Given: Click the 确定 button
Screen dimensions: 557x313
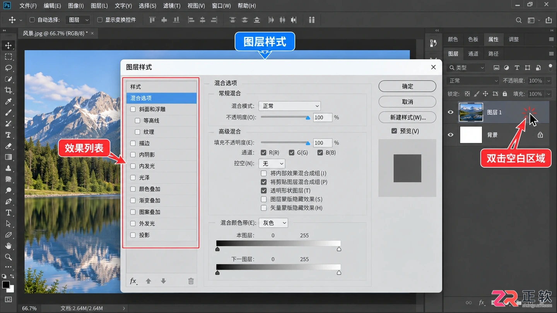Looking at the screenshot, I should pyautogui.click(x=407, y=86).
